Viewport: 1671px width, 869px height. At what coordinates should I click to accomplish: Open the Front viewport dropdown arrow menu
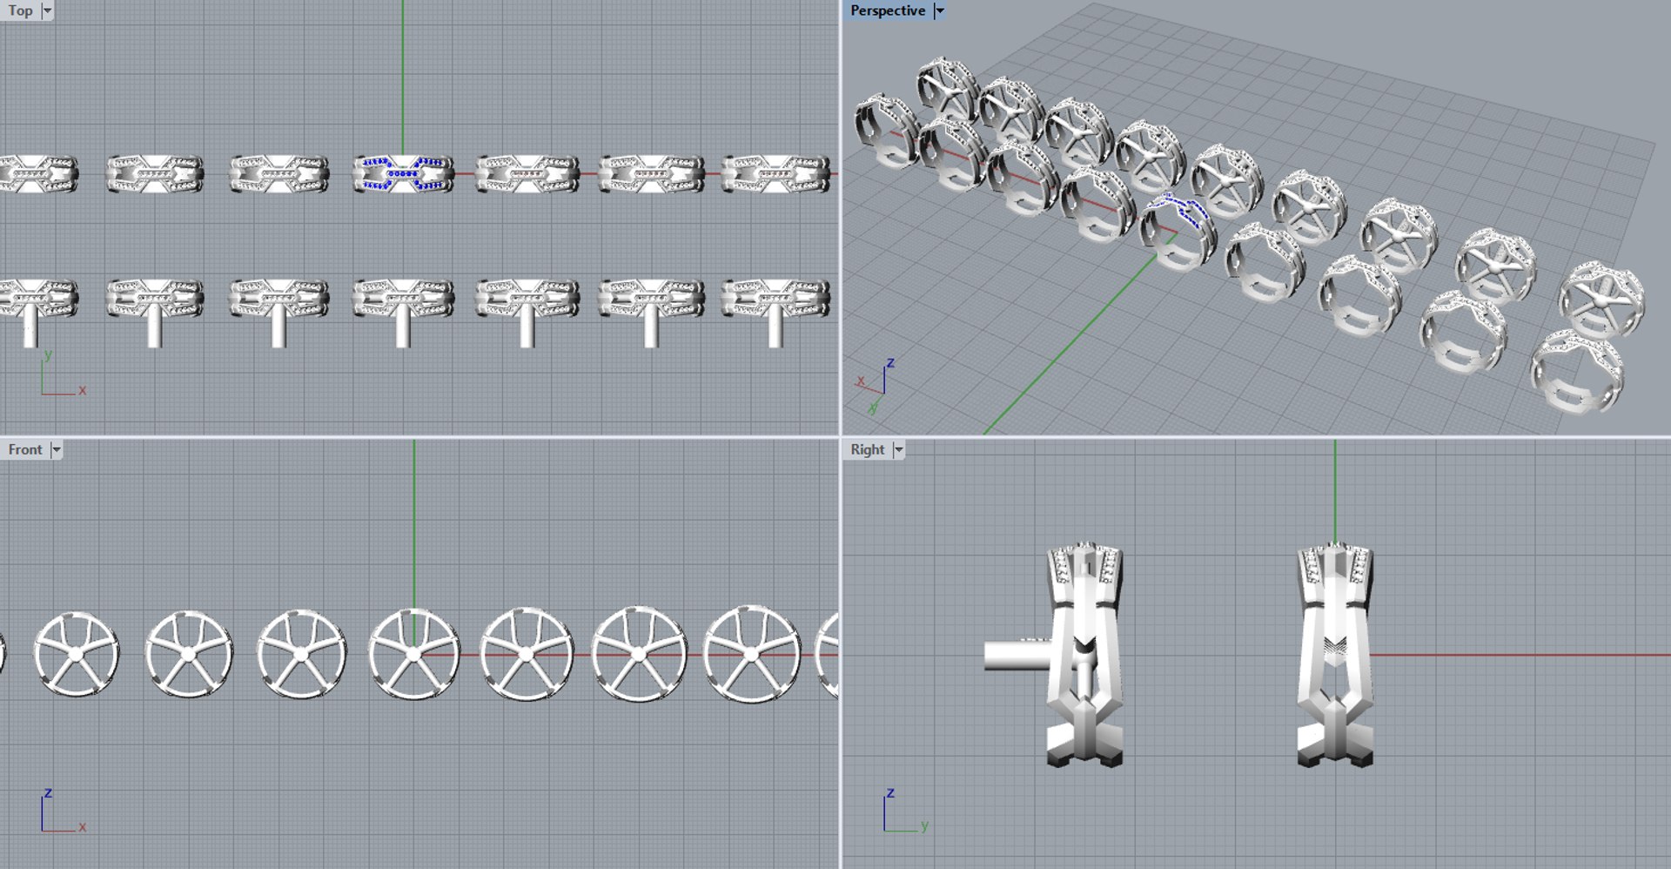coord(57,449)
